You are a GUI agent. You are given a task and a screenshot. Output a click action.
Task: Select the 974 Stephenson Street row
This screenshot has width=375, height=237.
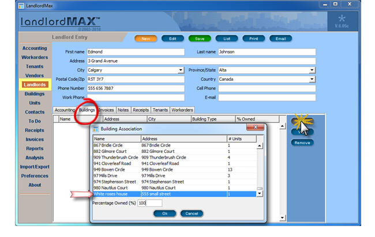(175, 182)
